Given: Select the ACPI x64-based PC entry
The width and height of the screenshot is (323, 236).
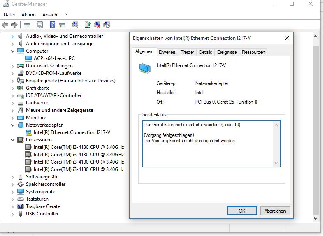Looking at the screenshot, I should click(54, 58).
